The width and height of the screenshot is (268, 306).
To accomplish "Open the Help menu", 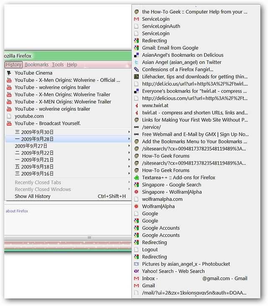I will click(72, 64).
